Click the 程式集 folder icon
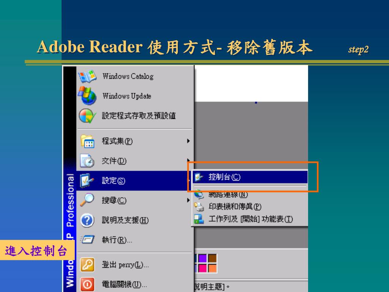Image resolution: width=389 pixels, height=292 pixels. coord(87,141)
